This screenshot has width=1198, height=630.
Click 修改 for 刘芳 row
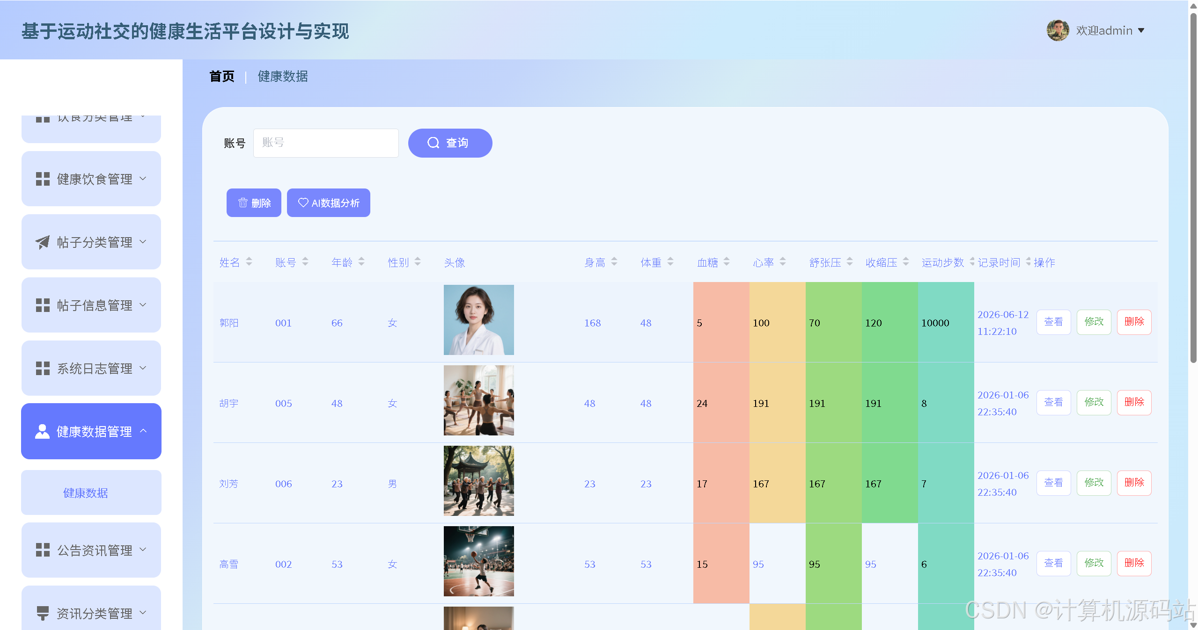tap(1094, 483)
